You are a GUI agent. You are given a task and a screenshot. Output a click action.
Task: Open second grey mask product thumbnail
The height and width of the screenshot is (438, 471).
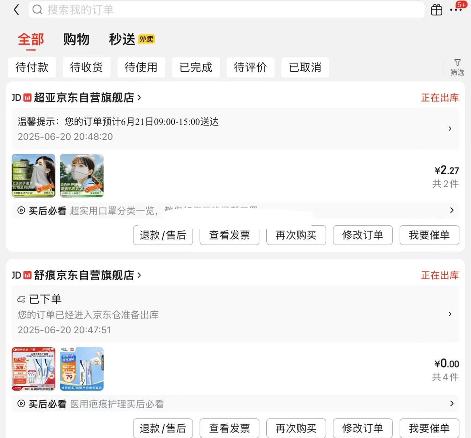pyautogui.click(x=82, y=175)
